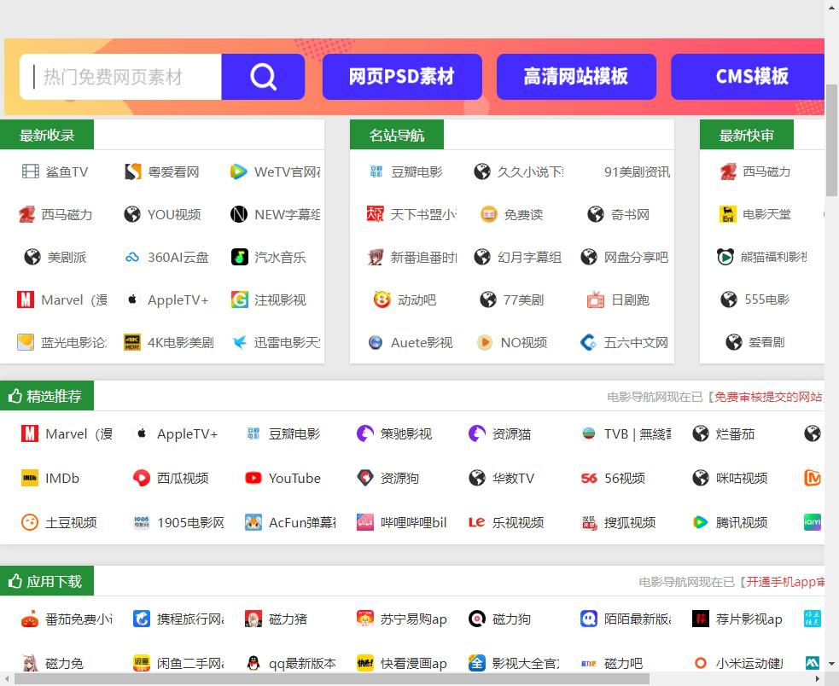Click the 腾讯视频 play logo icon

click(701, 522)
